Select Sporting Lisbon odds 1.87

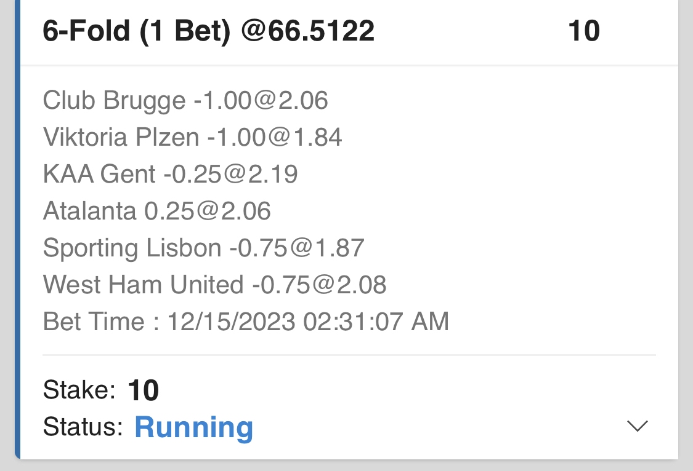[x=339, y=248]
